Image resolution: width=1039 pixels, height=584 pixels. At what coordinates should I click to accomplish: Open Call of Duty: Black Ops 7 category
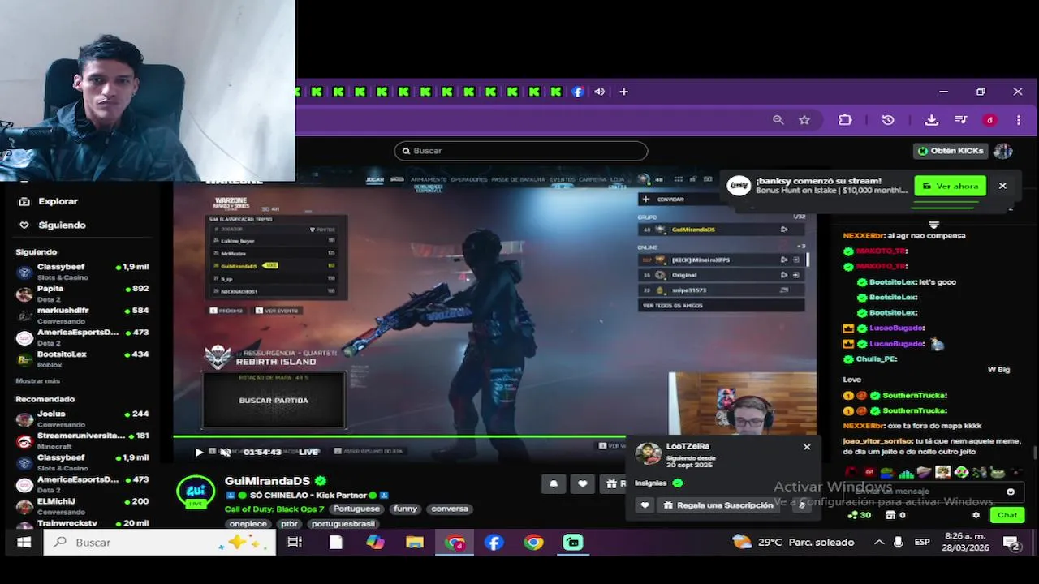pyautogui.click(x=274, y=509)
